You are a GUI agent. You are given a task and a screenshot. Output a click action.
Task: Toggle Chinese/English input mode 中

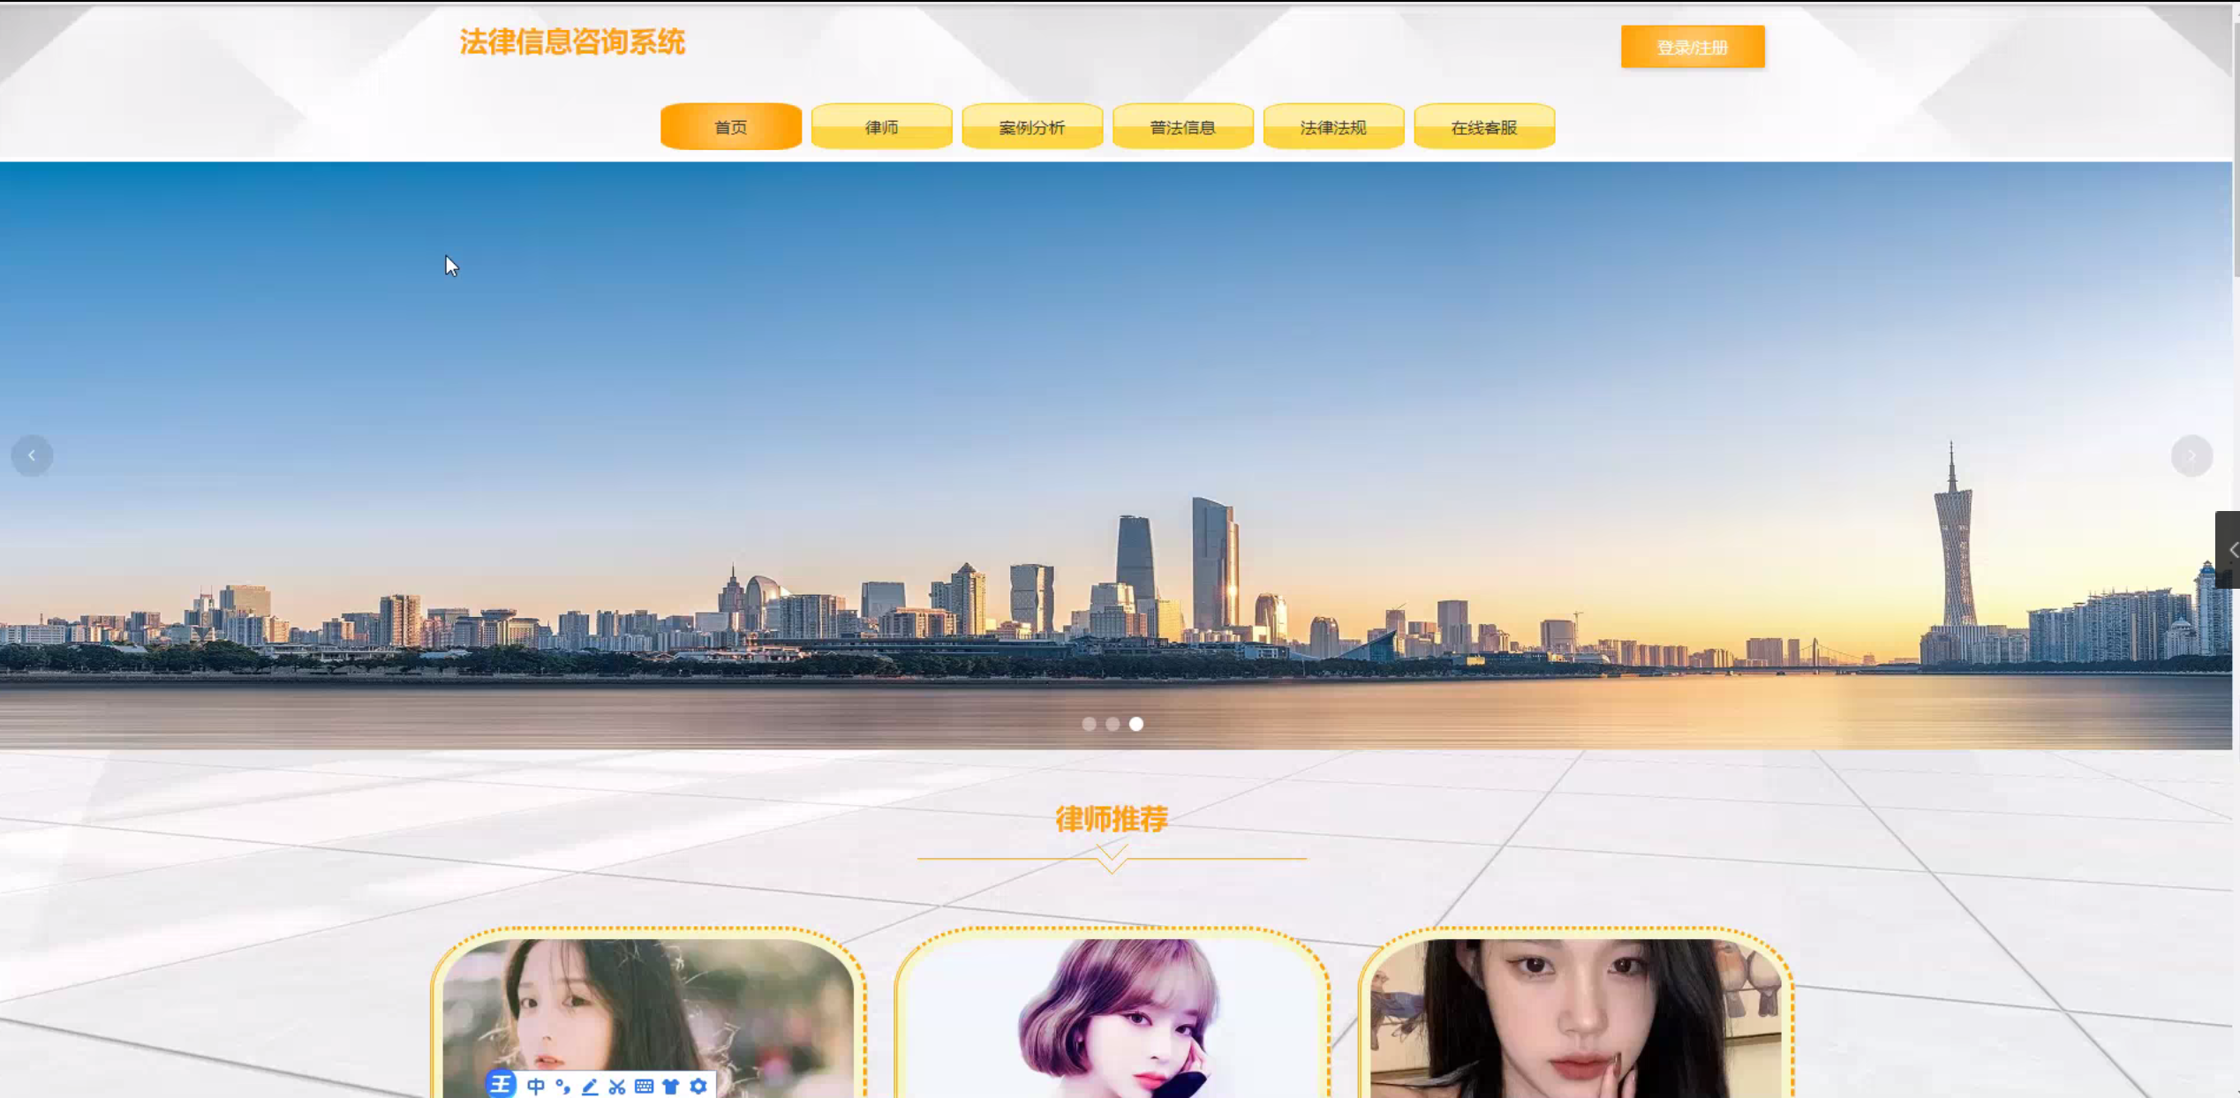pyautogui.click(x=535, y=1086)
